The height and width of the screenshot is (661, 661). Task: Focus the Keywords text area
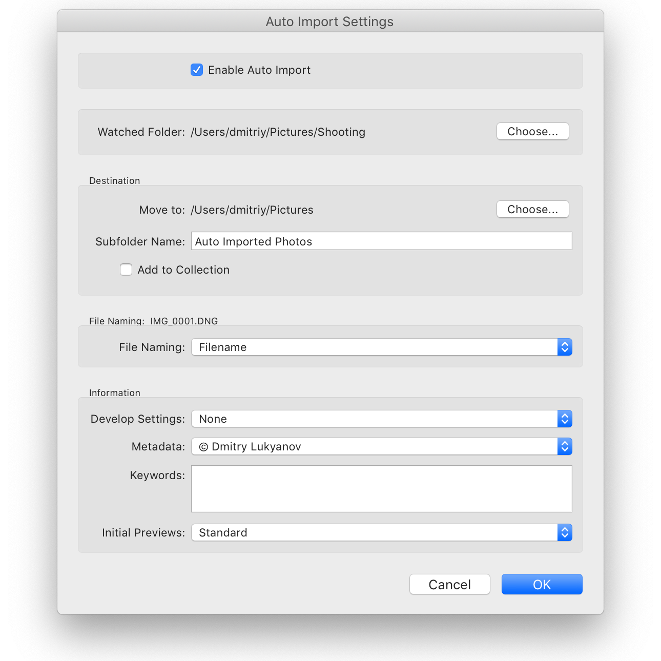pos(381,489)
